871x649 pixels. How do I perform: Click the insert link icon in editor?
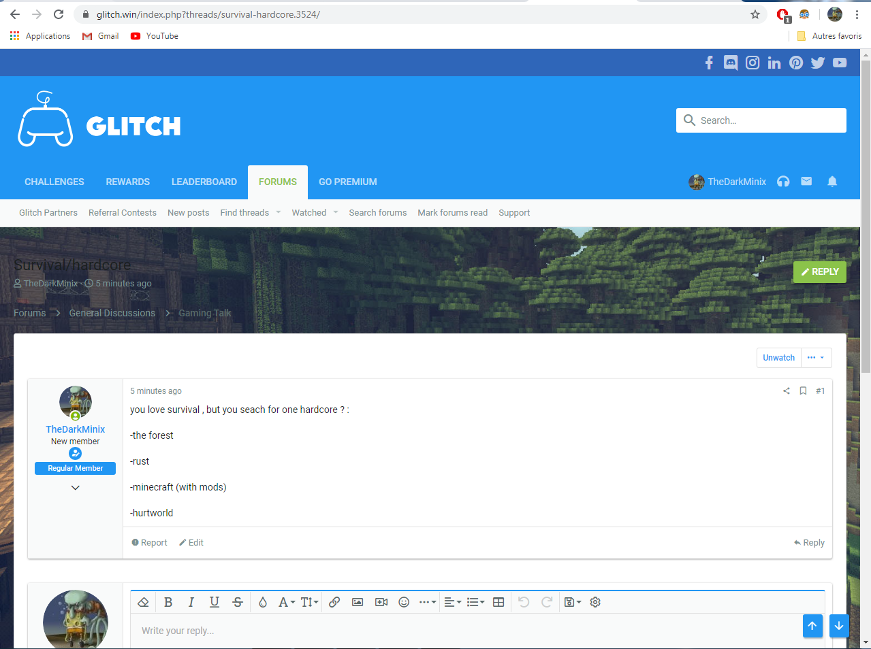334,602
